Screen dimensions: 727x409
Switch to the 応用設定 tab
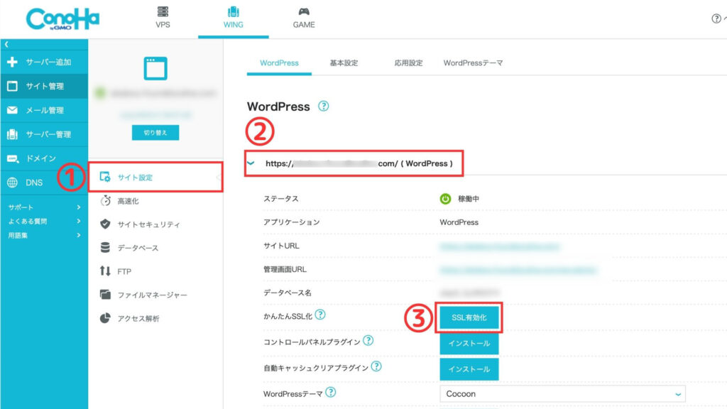tap(408, 63)
